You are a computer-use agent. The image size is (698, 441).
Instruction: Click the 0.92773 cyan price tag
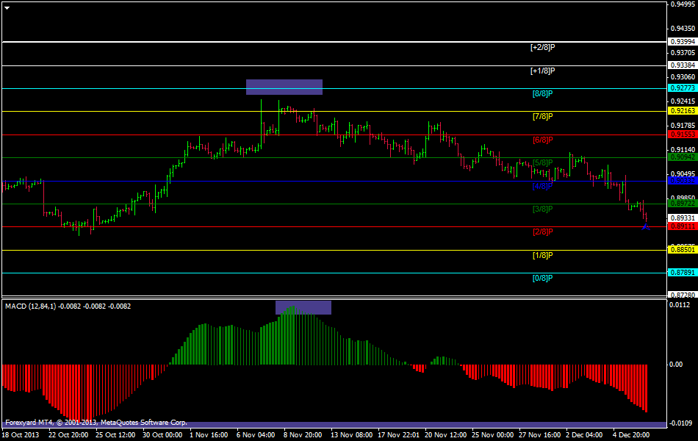682,88
